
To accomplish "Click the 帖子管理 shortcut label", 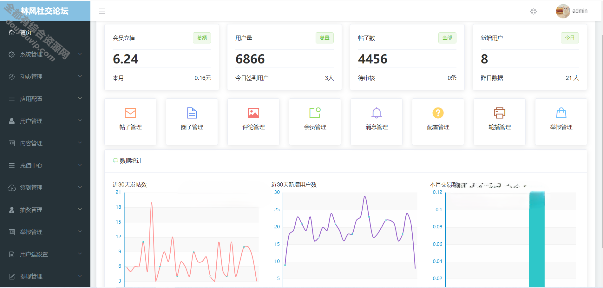I will pyautogui.click(x=130, y=127).
